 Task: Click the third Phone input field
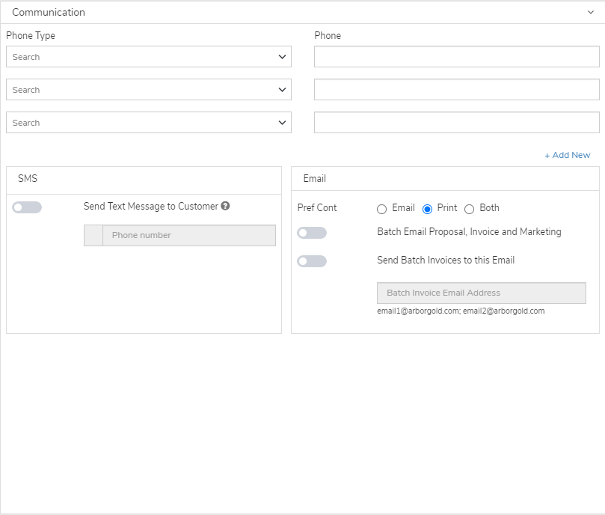pyautogui.click(x=457, y=123)
